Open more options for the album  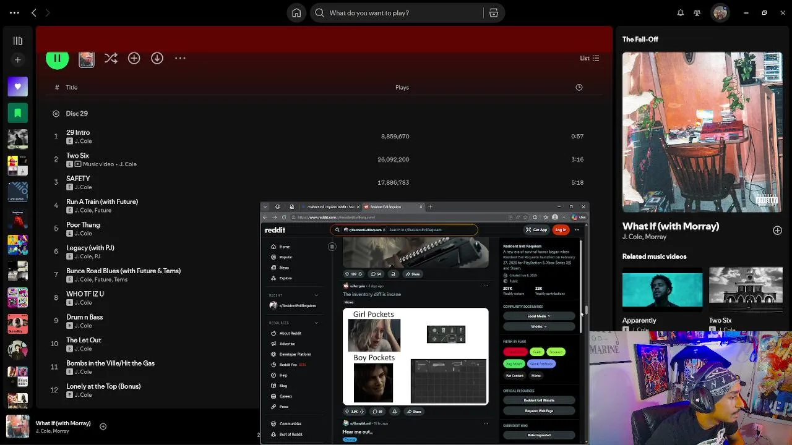[180, 58]
